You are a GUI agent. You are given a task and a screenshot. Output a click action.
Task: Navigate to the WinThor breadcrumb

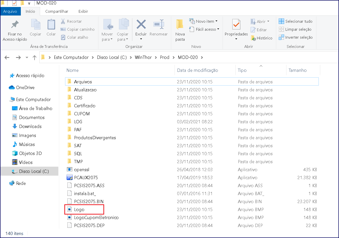click(143, 57)
